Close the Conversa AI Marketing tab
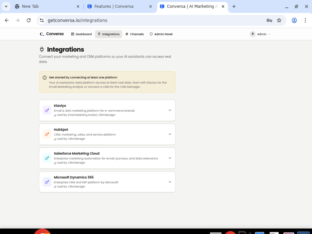Viewport: 312px width, 234px height. click(223, 7)
